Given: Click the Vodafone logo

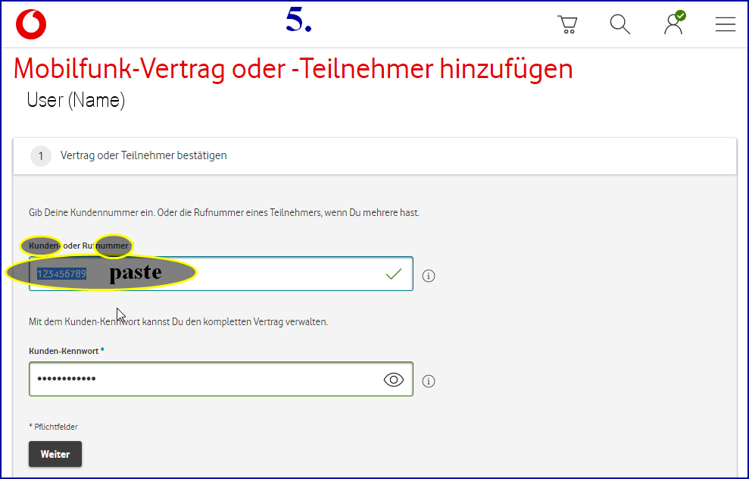Looking at the screenshot, I should (32, 23).
